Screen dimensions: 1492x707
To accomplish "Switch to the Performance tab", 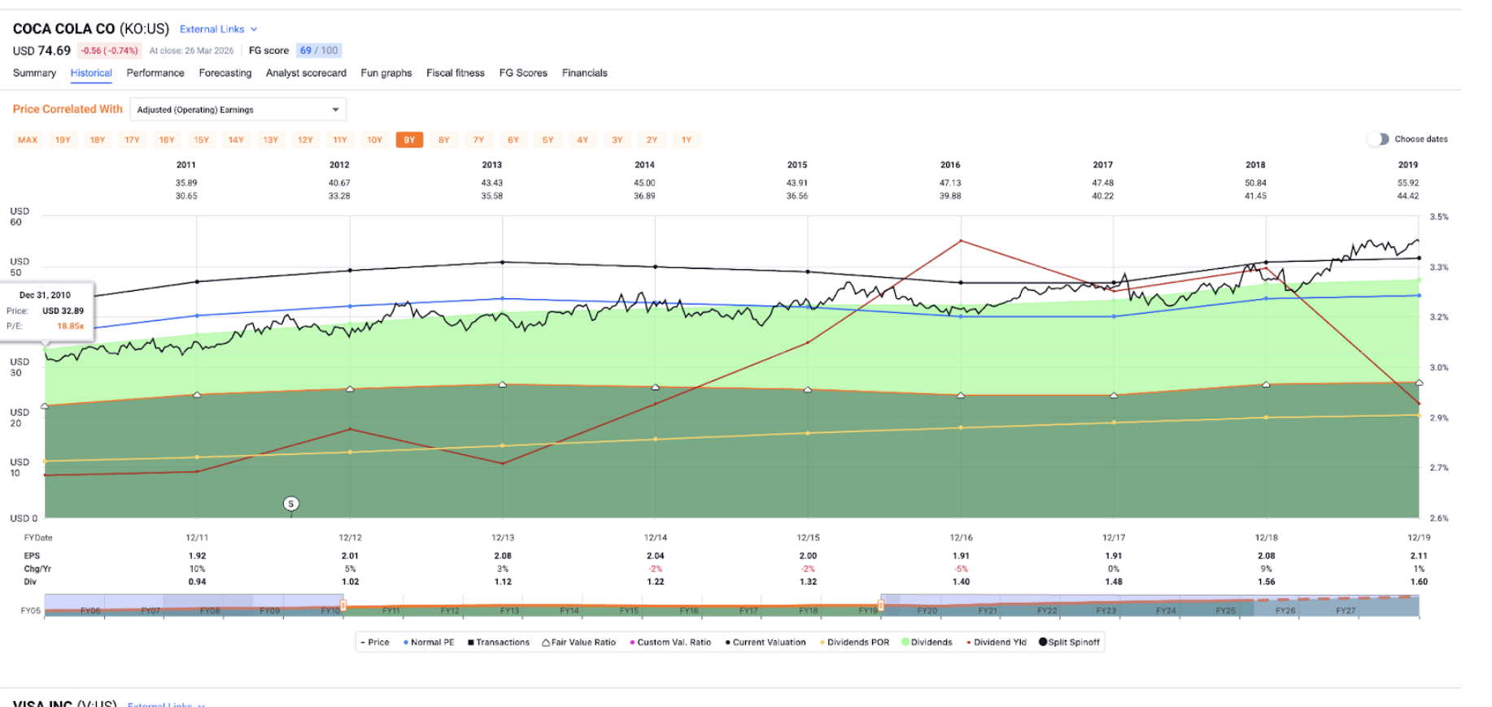I will pos(155,73).
